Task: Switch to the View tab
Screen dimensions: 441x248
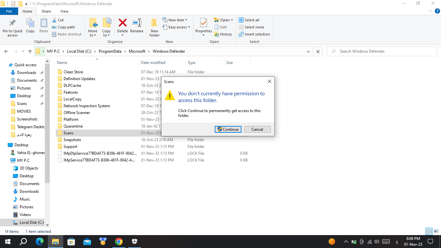Action: [x=64, y=11]
